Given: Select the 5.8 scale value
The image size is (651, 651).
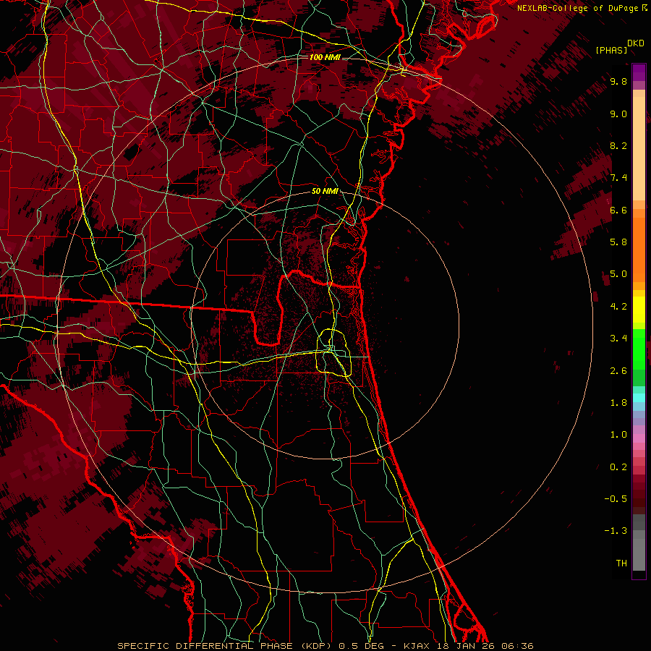Looking at the screenshot, I should [618, 242].
